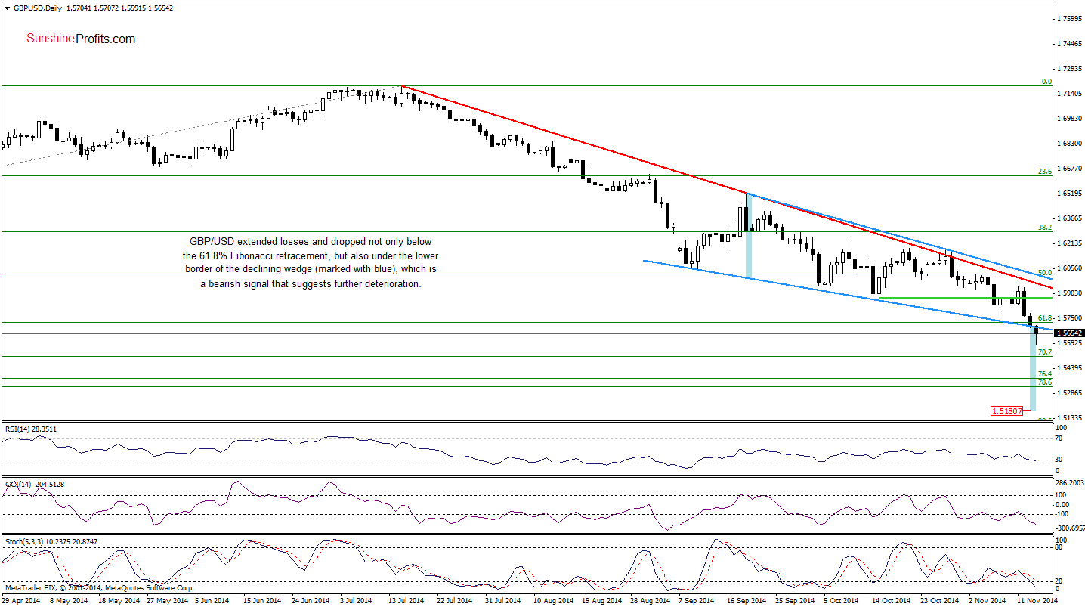The height and width of the screenshot is (607, 1085).
Task: Click price axis value 1.72935
Action: 1070,68
